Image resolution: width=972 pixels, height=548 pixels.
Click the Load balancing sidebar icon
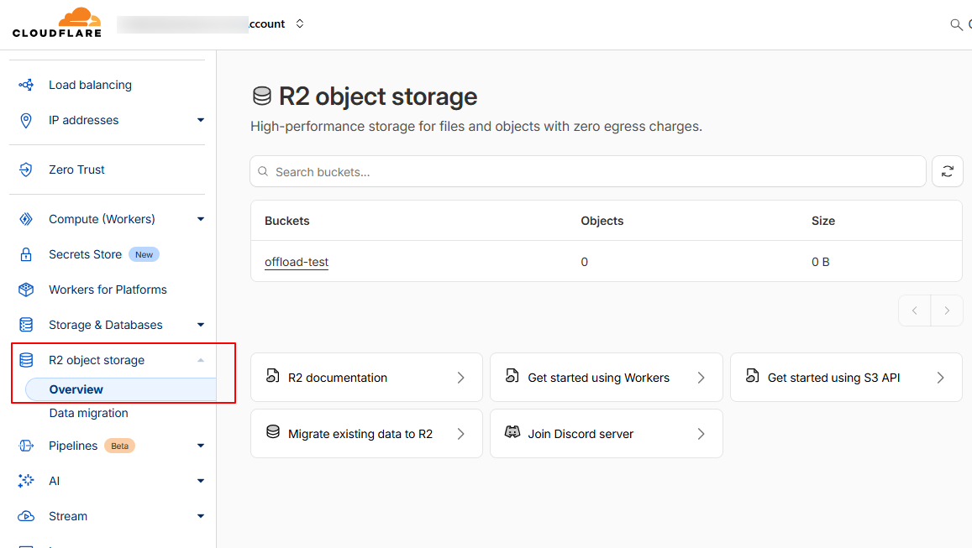tap(26, 85)
